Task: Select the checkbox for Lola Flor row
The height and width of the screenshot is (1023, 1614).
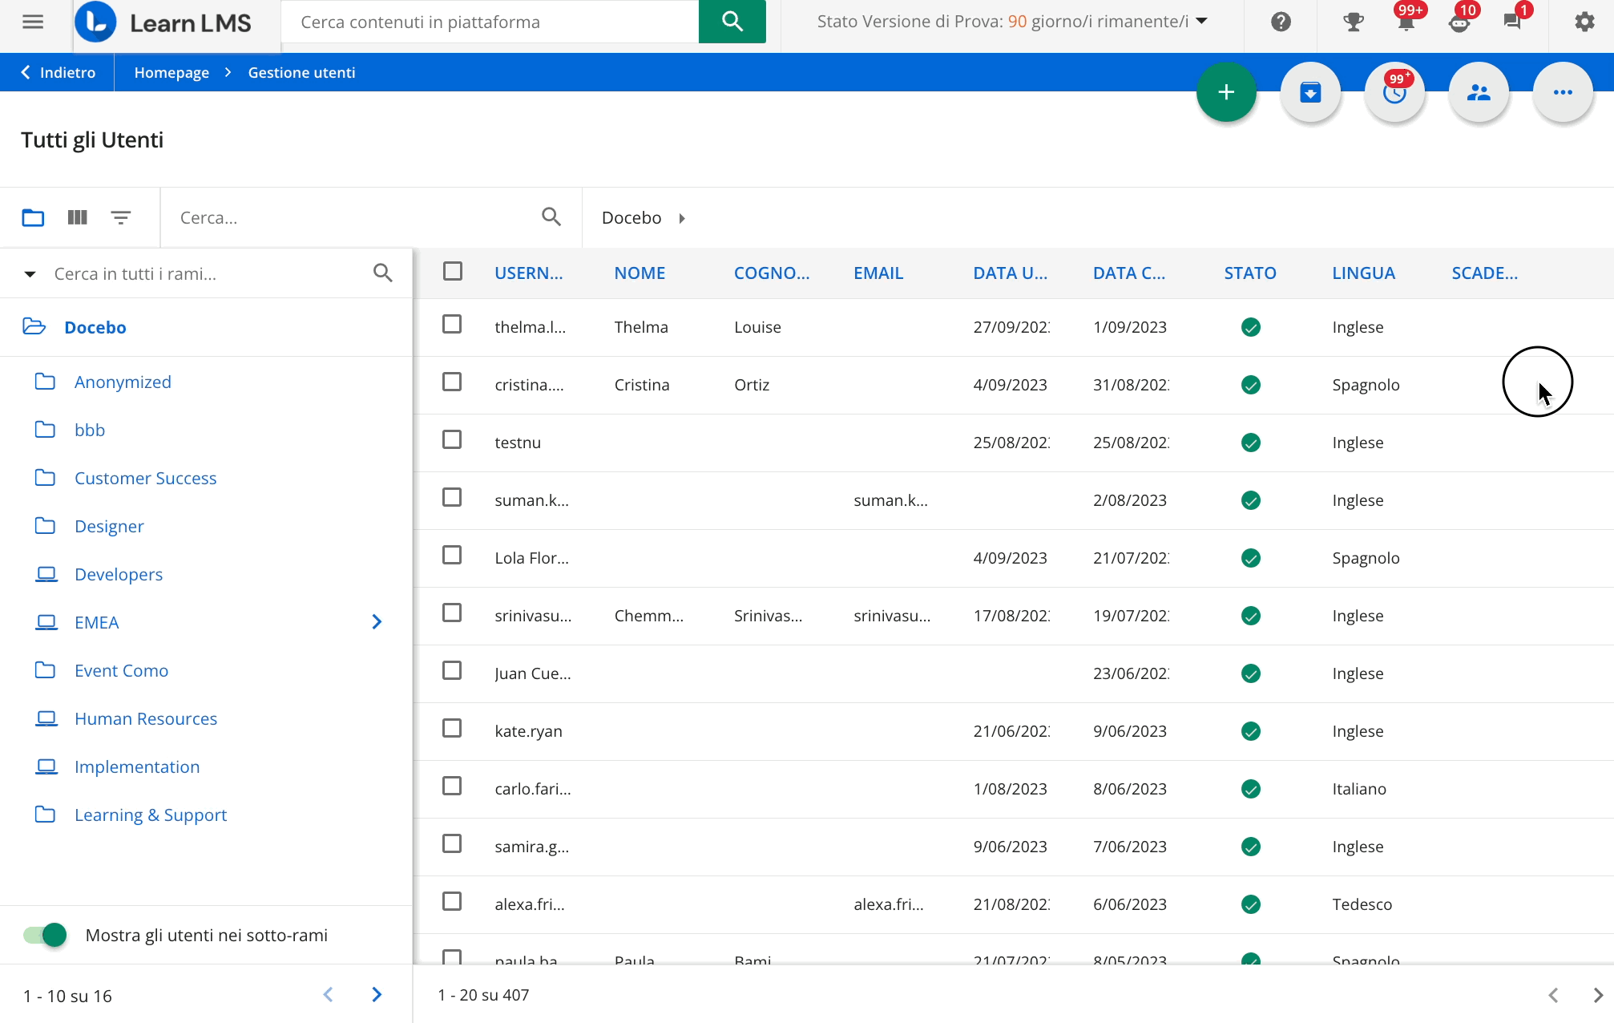Action: click(452, 555)
